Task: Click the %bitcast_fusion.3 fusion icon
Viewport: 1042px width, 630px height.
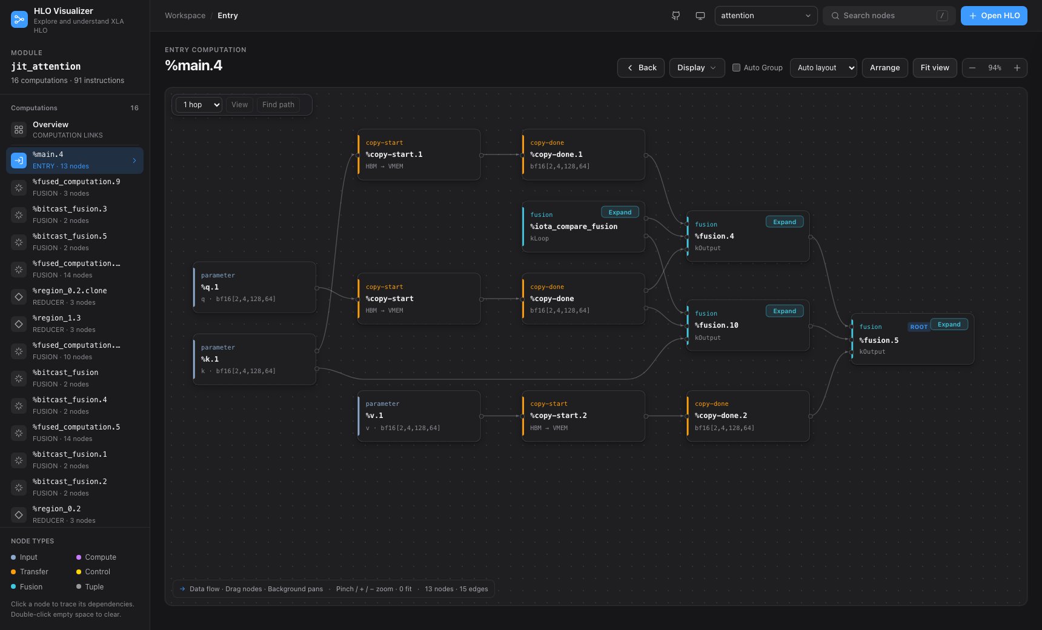Action: click(x=19, y=215)
